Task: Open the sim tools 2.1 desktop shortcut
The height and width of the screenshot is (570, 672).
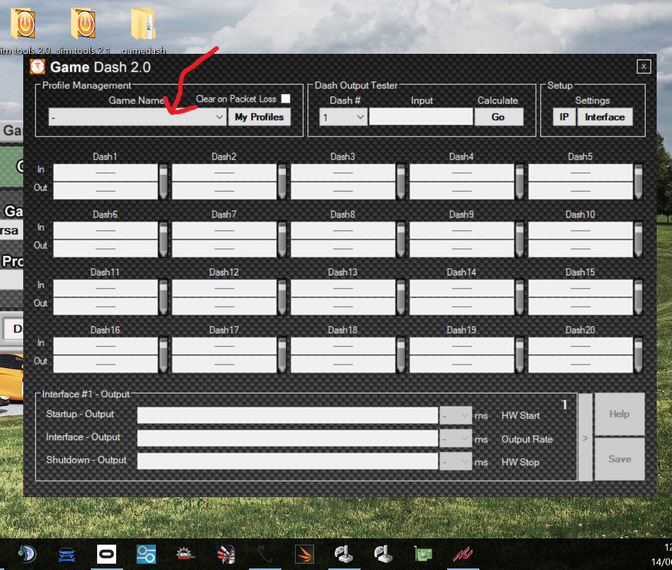Action: [83, 32]
